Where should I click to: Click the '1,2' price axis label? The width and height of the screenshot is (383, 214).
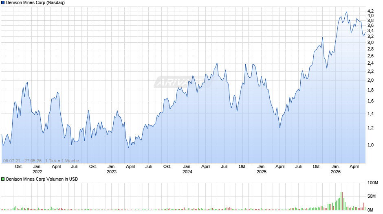click(370, 128)
